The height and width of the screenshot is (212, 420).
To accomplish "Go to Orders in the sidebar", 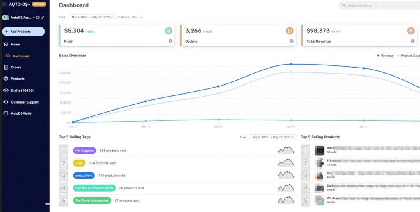I will [16, 67].
